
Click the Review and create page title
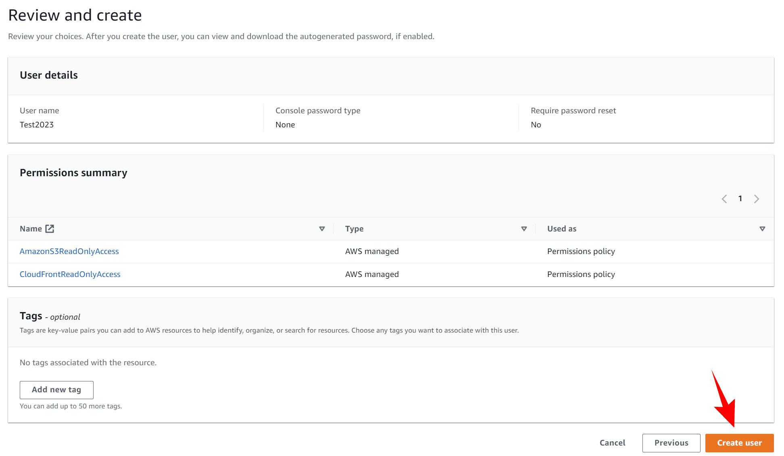[x=75, y=15]
